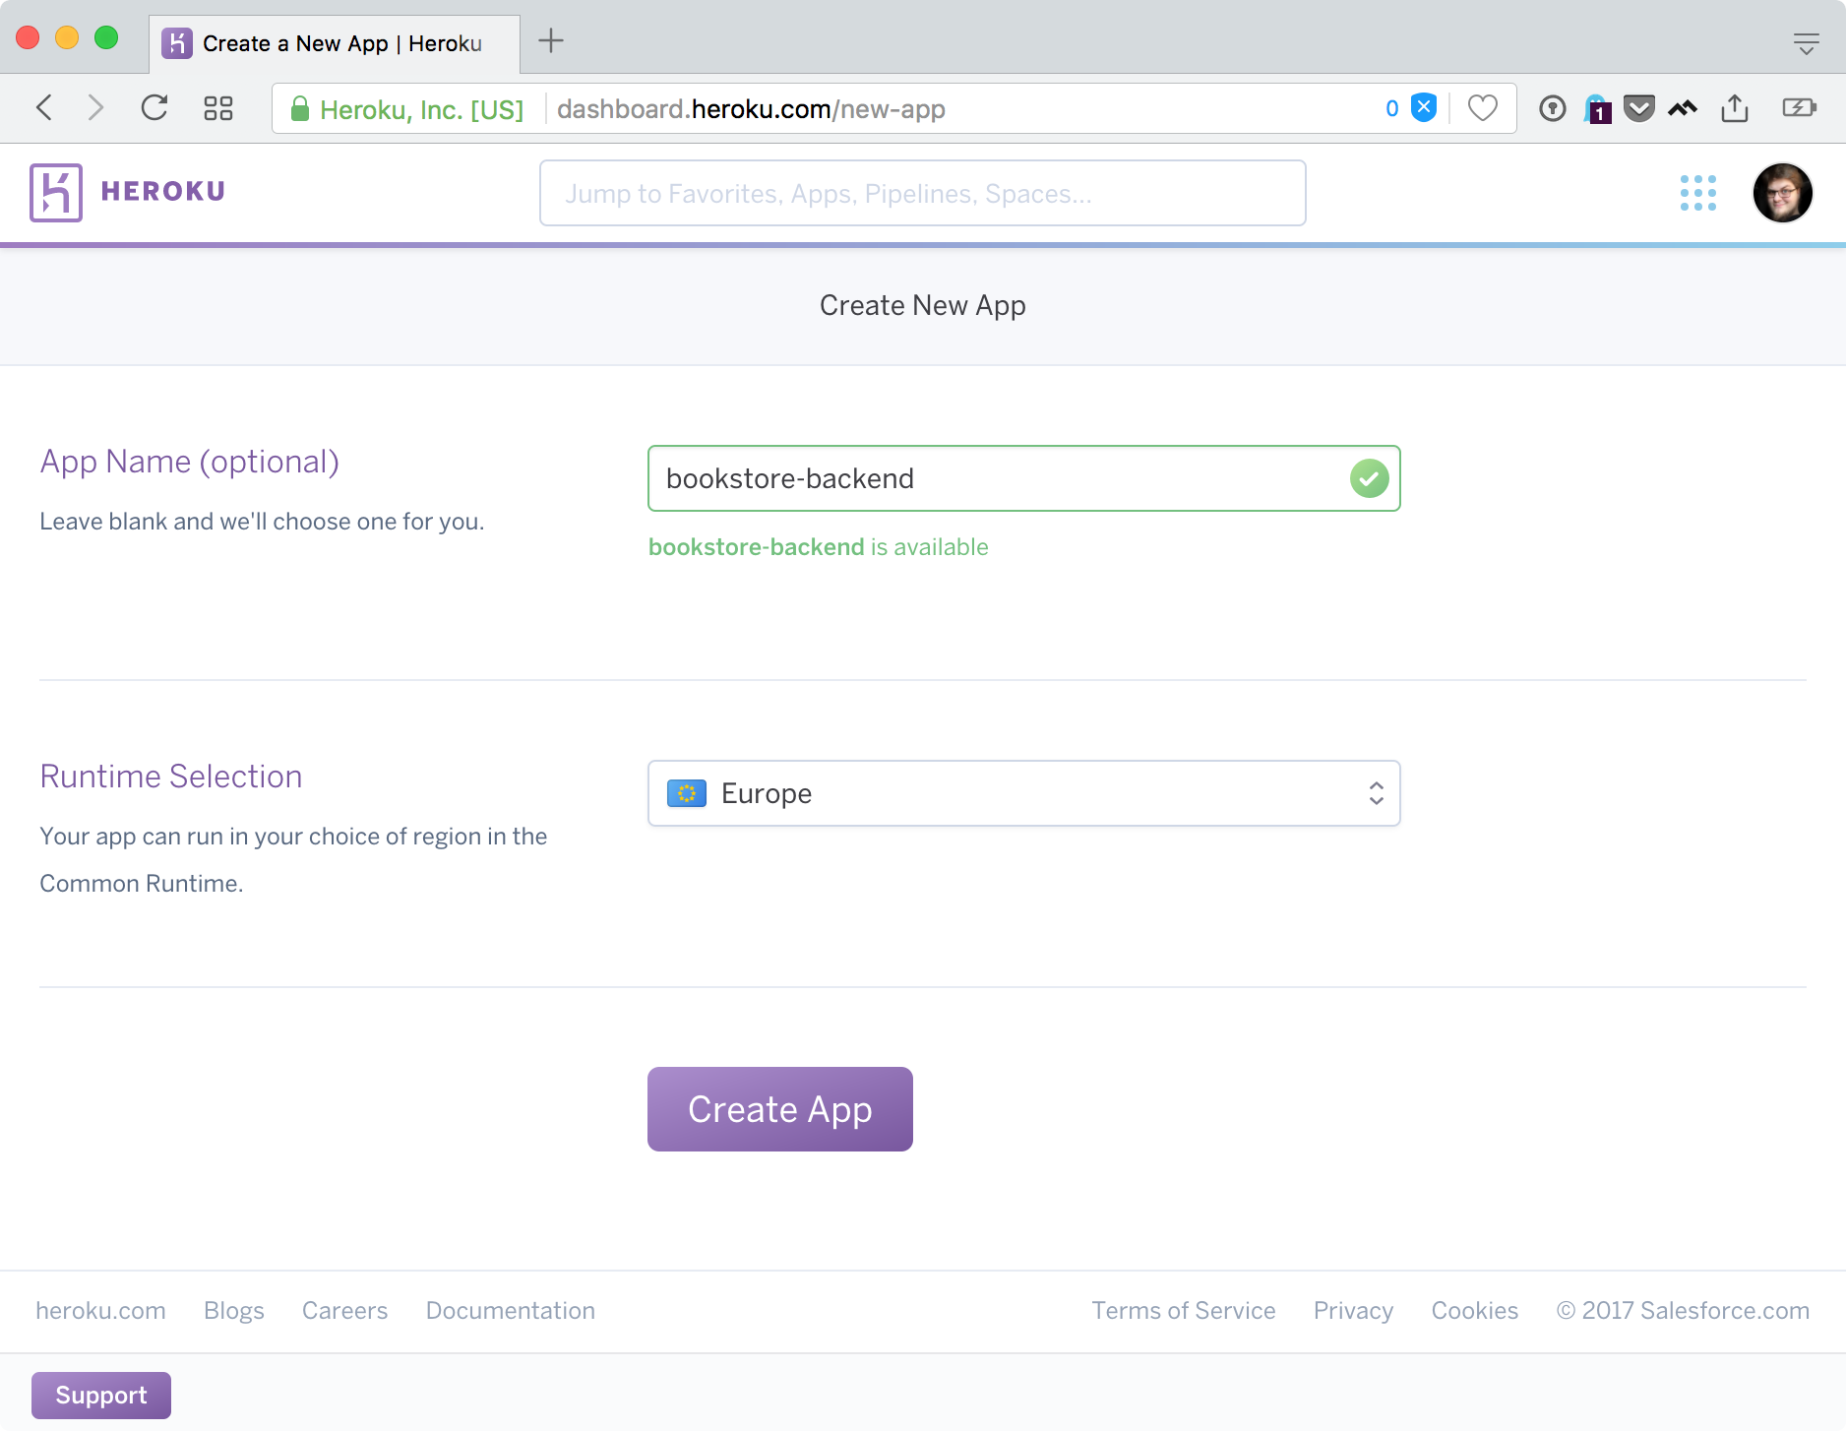Click the black zigzag extension icon
This screenshot has height=1431, width=1846.
click(x=1683, y=108)
